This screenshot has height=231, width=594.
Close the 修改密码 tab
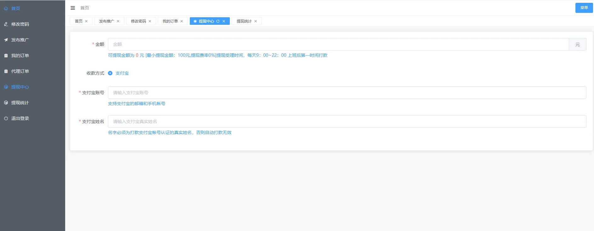click(150, 21)
